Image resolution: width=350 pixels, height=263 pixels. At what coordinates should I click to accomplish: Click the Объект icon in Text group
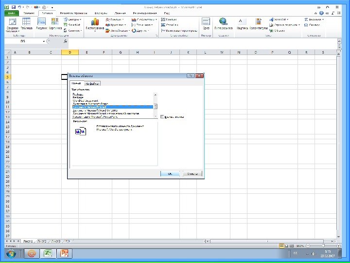(277, 31)
